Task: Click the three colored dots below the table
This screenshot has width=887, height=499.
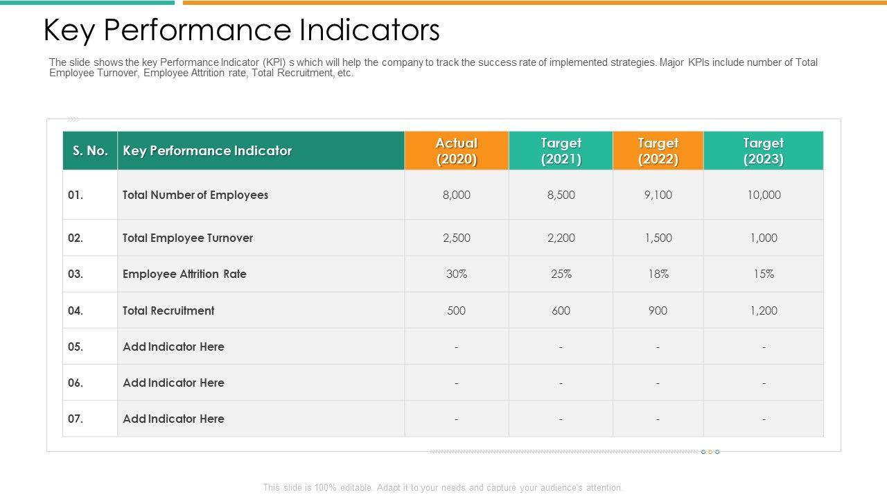Action: click(710, 452)
